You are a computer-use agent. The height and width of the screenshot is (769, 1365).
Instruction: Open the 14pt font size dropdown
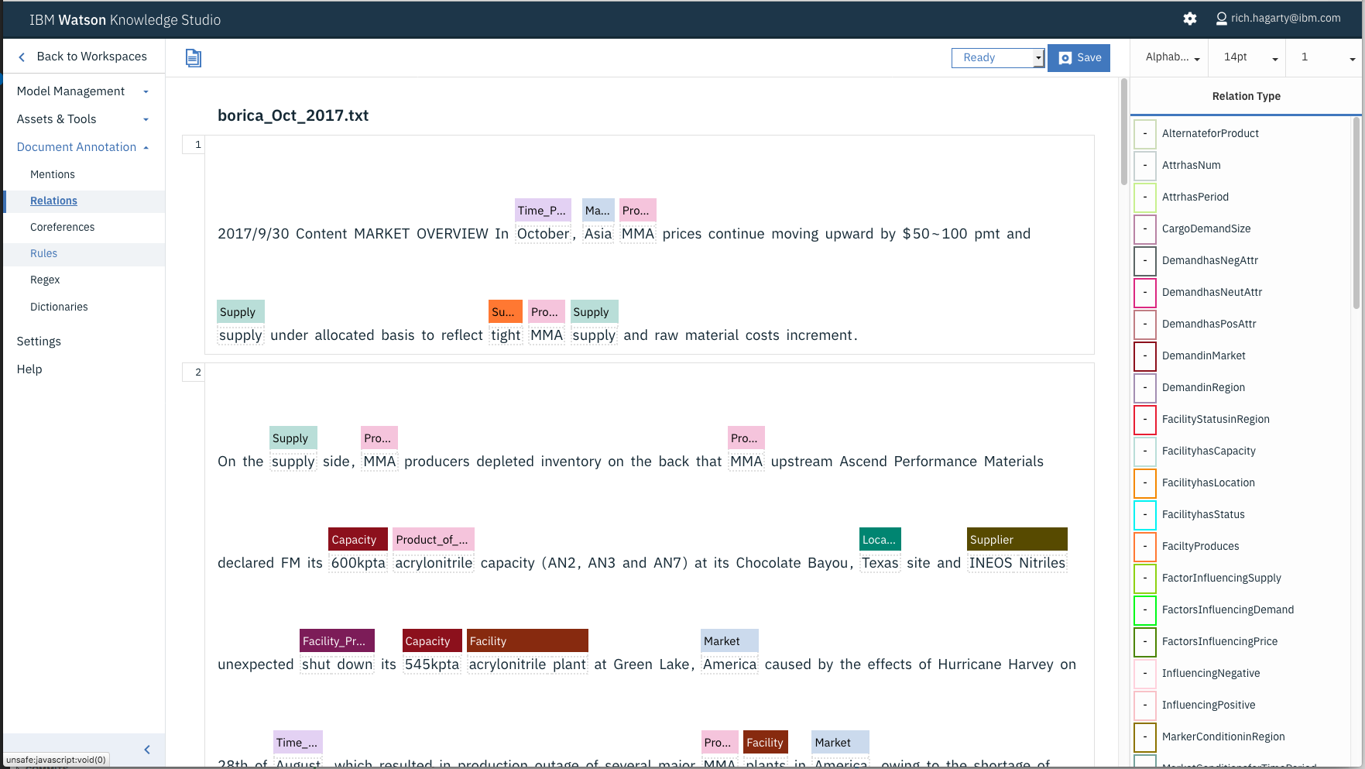(1250, 57)
